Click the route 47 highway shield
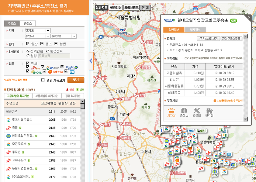The height and width of the screenshot is (182, 256). pos(112,119)
